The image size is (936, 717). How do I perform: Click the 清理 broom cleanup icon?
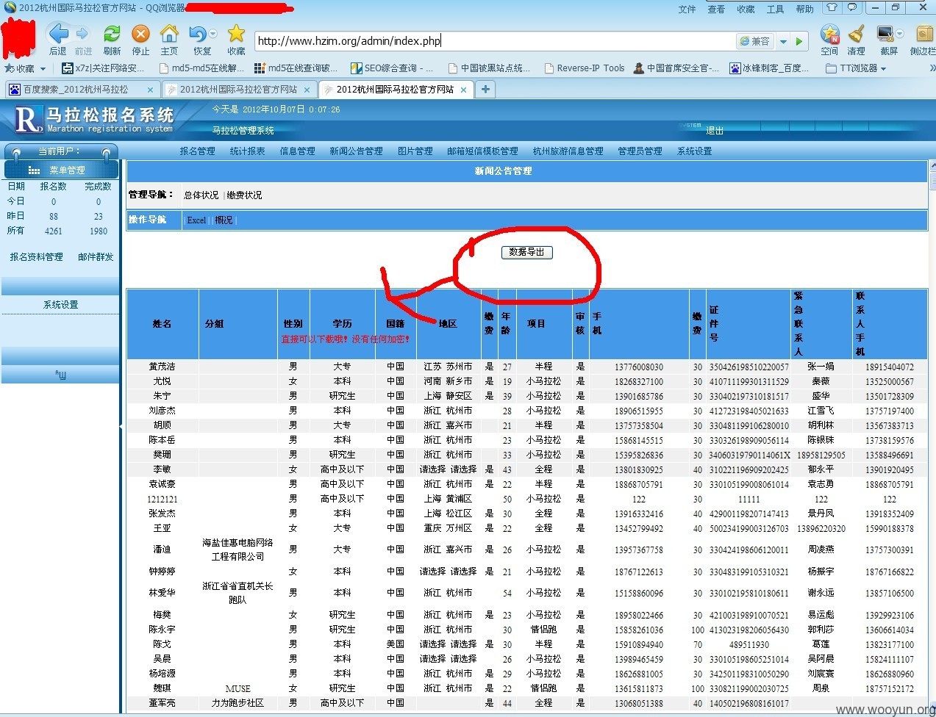pos(857,34)
